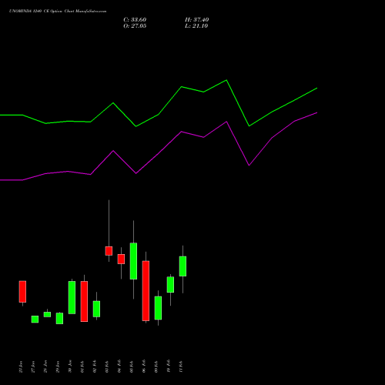Click the tall red candle above 06 Feb
The image size is (385, 385).
point(146,291)
